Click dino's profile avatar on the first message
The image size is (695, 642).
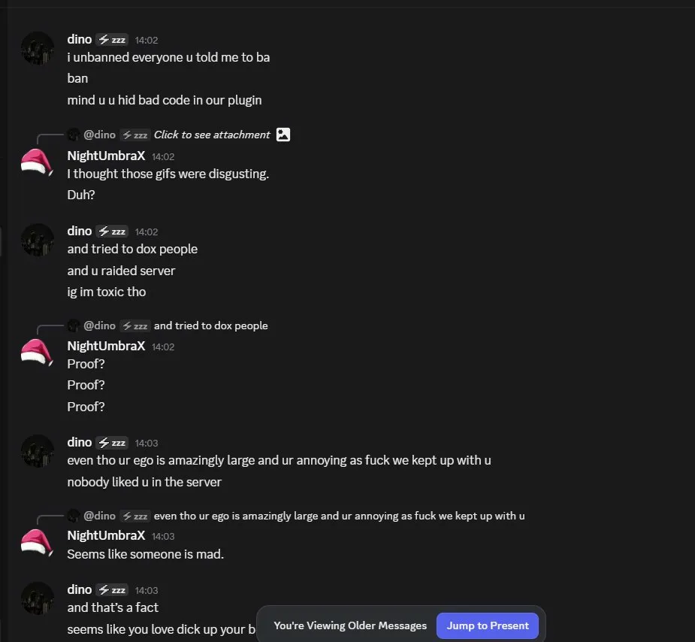[37, 47]
